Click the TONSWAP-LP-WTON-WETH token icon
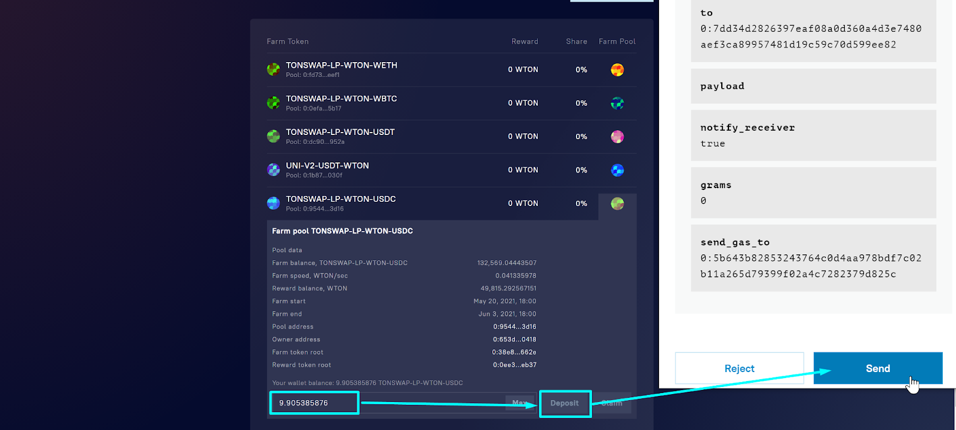Viewport: 956px width, 430px height. pos(274,69)
